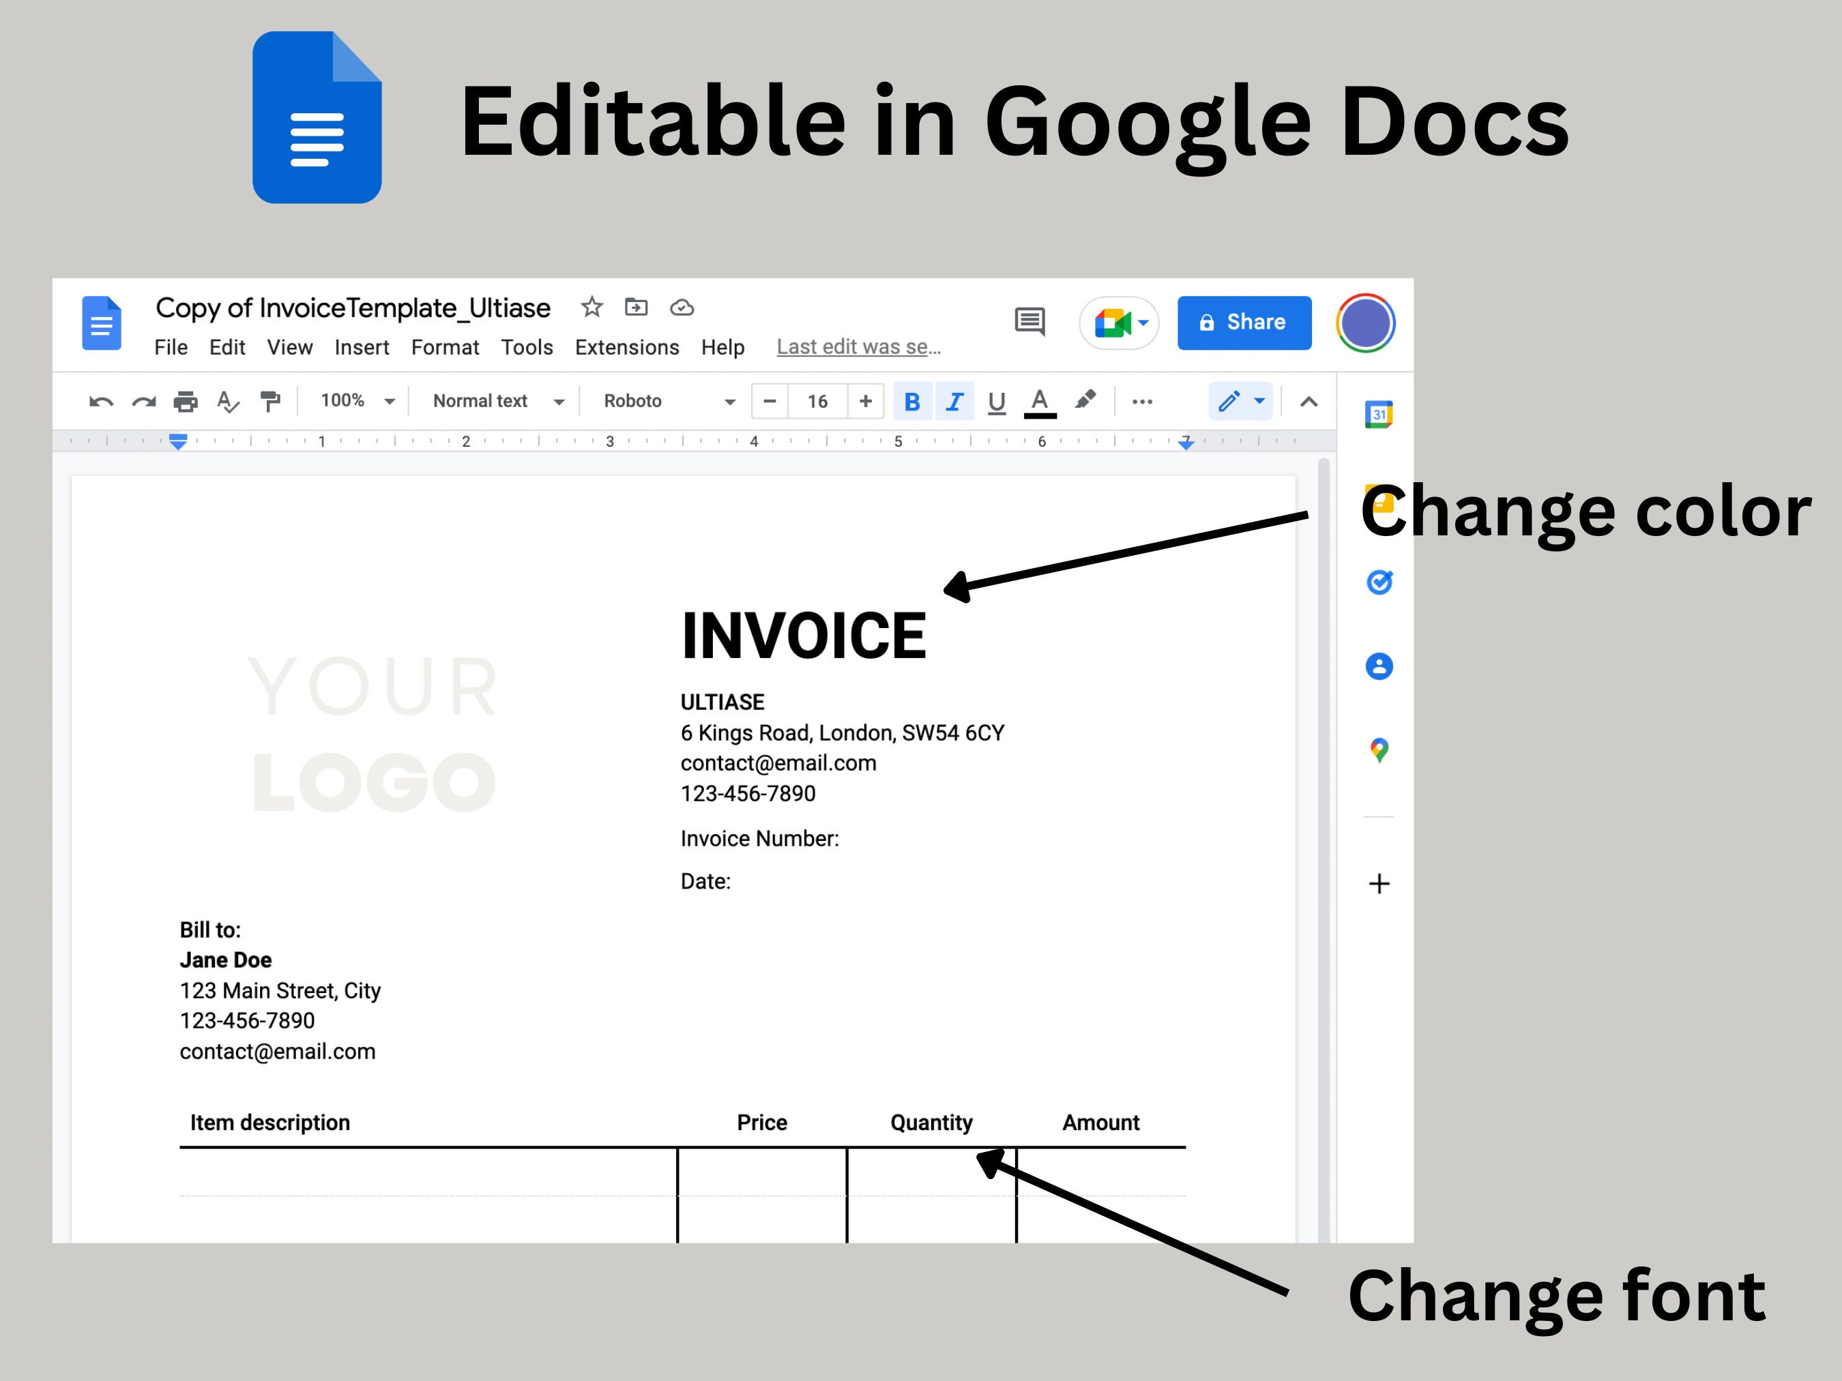The image size is (1842, 1381).
Task: Decrease font size with minus button
Action: [x=770, y=401]
